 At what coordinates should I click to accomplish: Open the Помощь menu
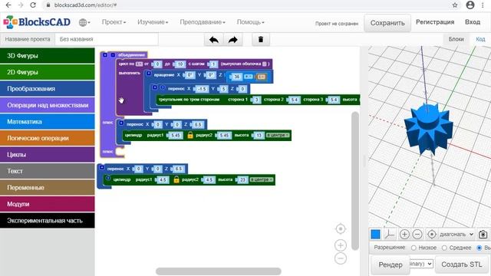coord(250,22)
